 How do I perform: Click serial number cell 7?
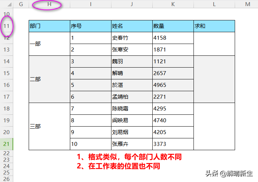coord(91,109)
